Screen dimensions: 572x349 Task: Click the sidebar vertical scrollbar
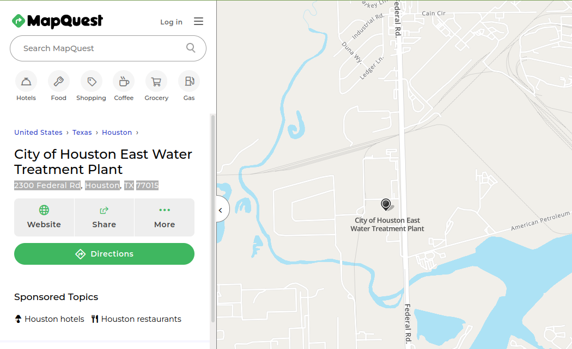(x=213, y=219)
